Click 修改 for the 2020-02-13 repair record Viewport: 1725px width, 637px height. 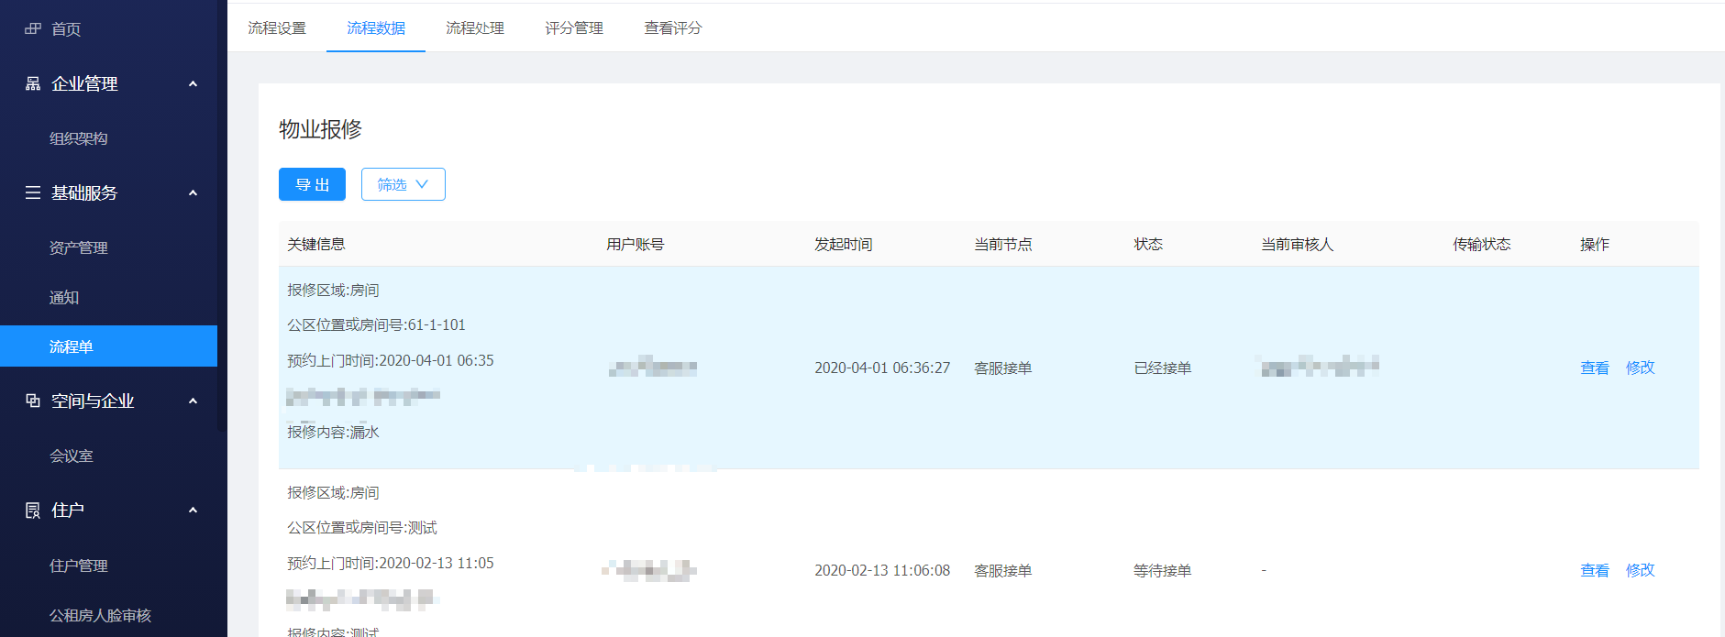[1640, 570]
